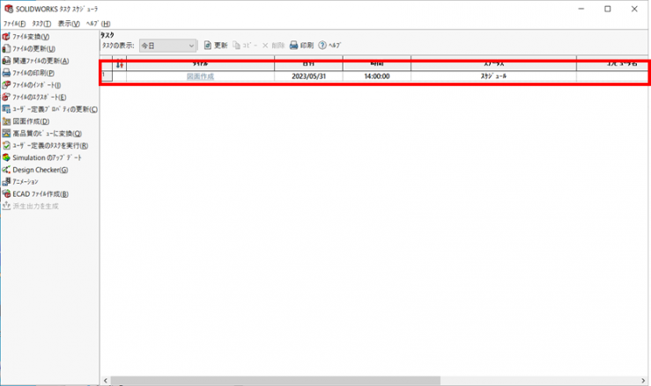Open the 表示(V) menu

(68, 23)
